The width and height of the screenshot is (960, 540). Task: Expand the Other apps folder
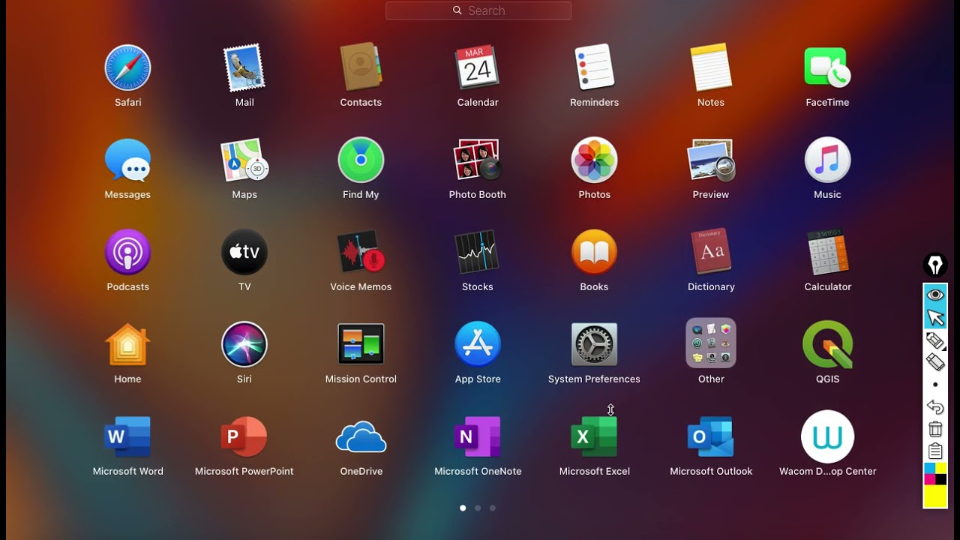711,343
